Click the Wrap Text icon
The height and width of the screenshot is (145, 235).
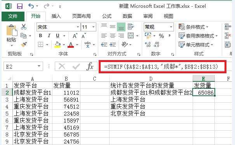click(131, 27)
